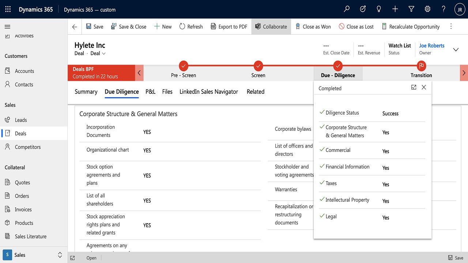Open Collaborate with Teams

tap(271, 27)
